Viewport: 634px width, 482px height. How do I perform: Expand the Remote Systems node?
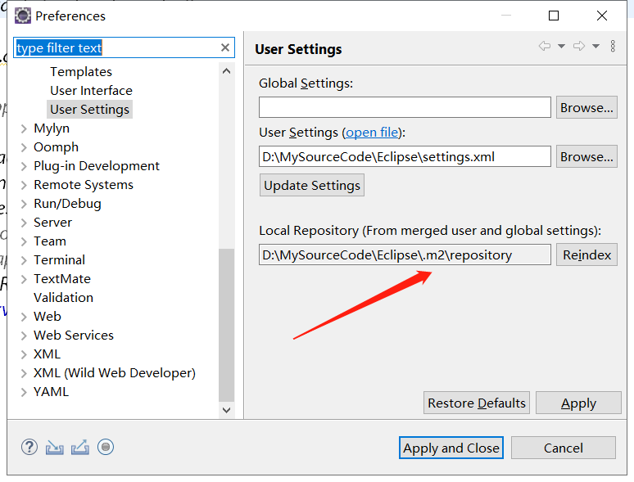(x=24, y=185)
